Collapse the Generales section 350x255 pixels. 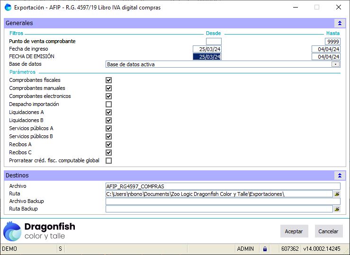click(340, 23)
